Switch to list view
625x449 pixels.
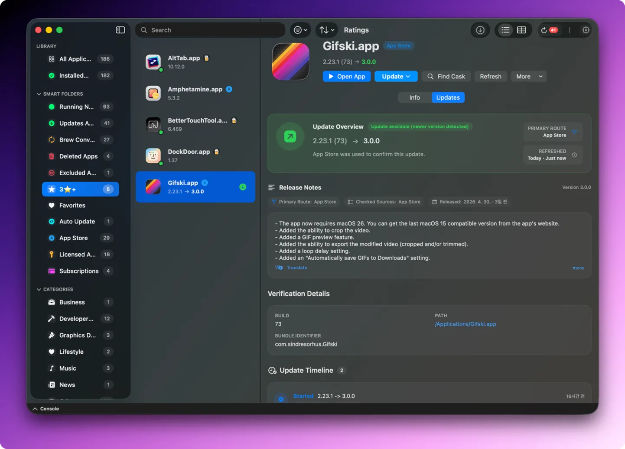click(x=505, y=30)
